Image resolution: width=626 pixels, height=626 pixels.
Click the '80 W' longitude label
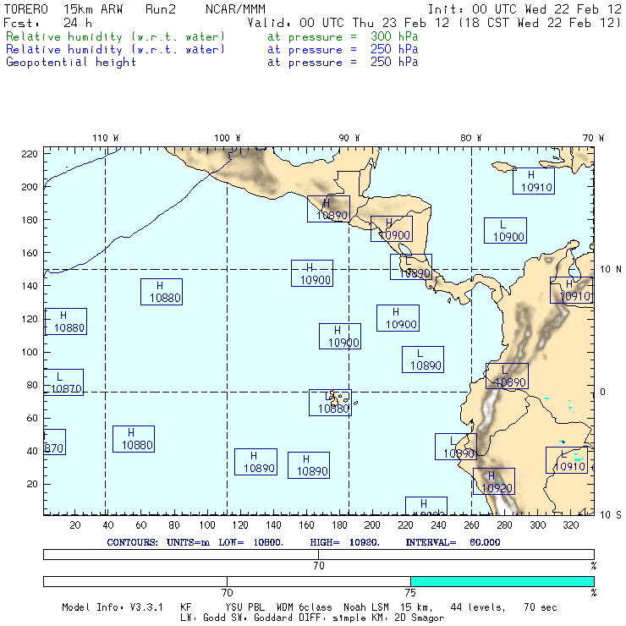[471, 138]
